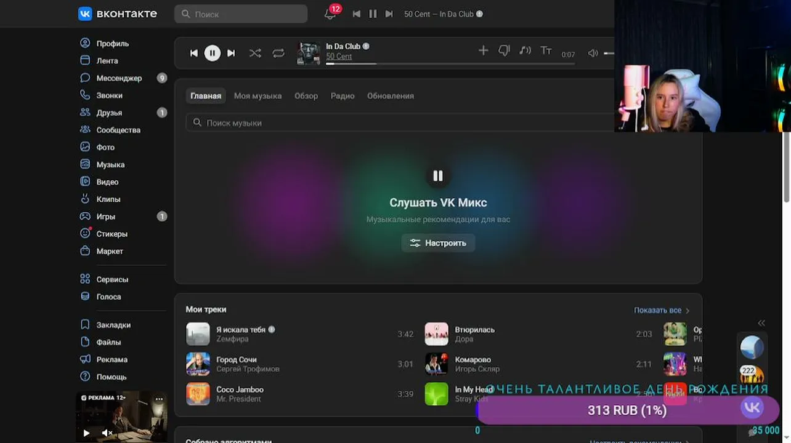Play the sidebar ad video
This screenshot has height=443, width=791.
86,433
